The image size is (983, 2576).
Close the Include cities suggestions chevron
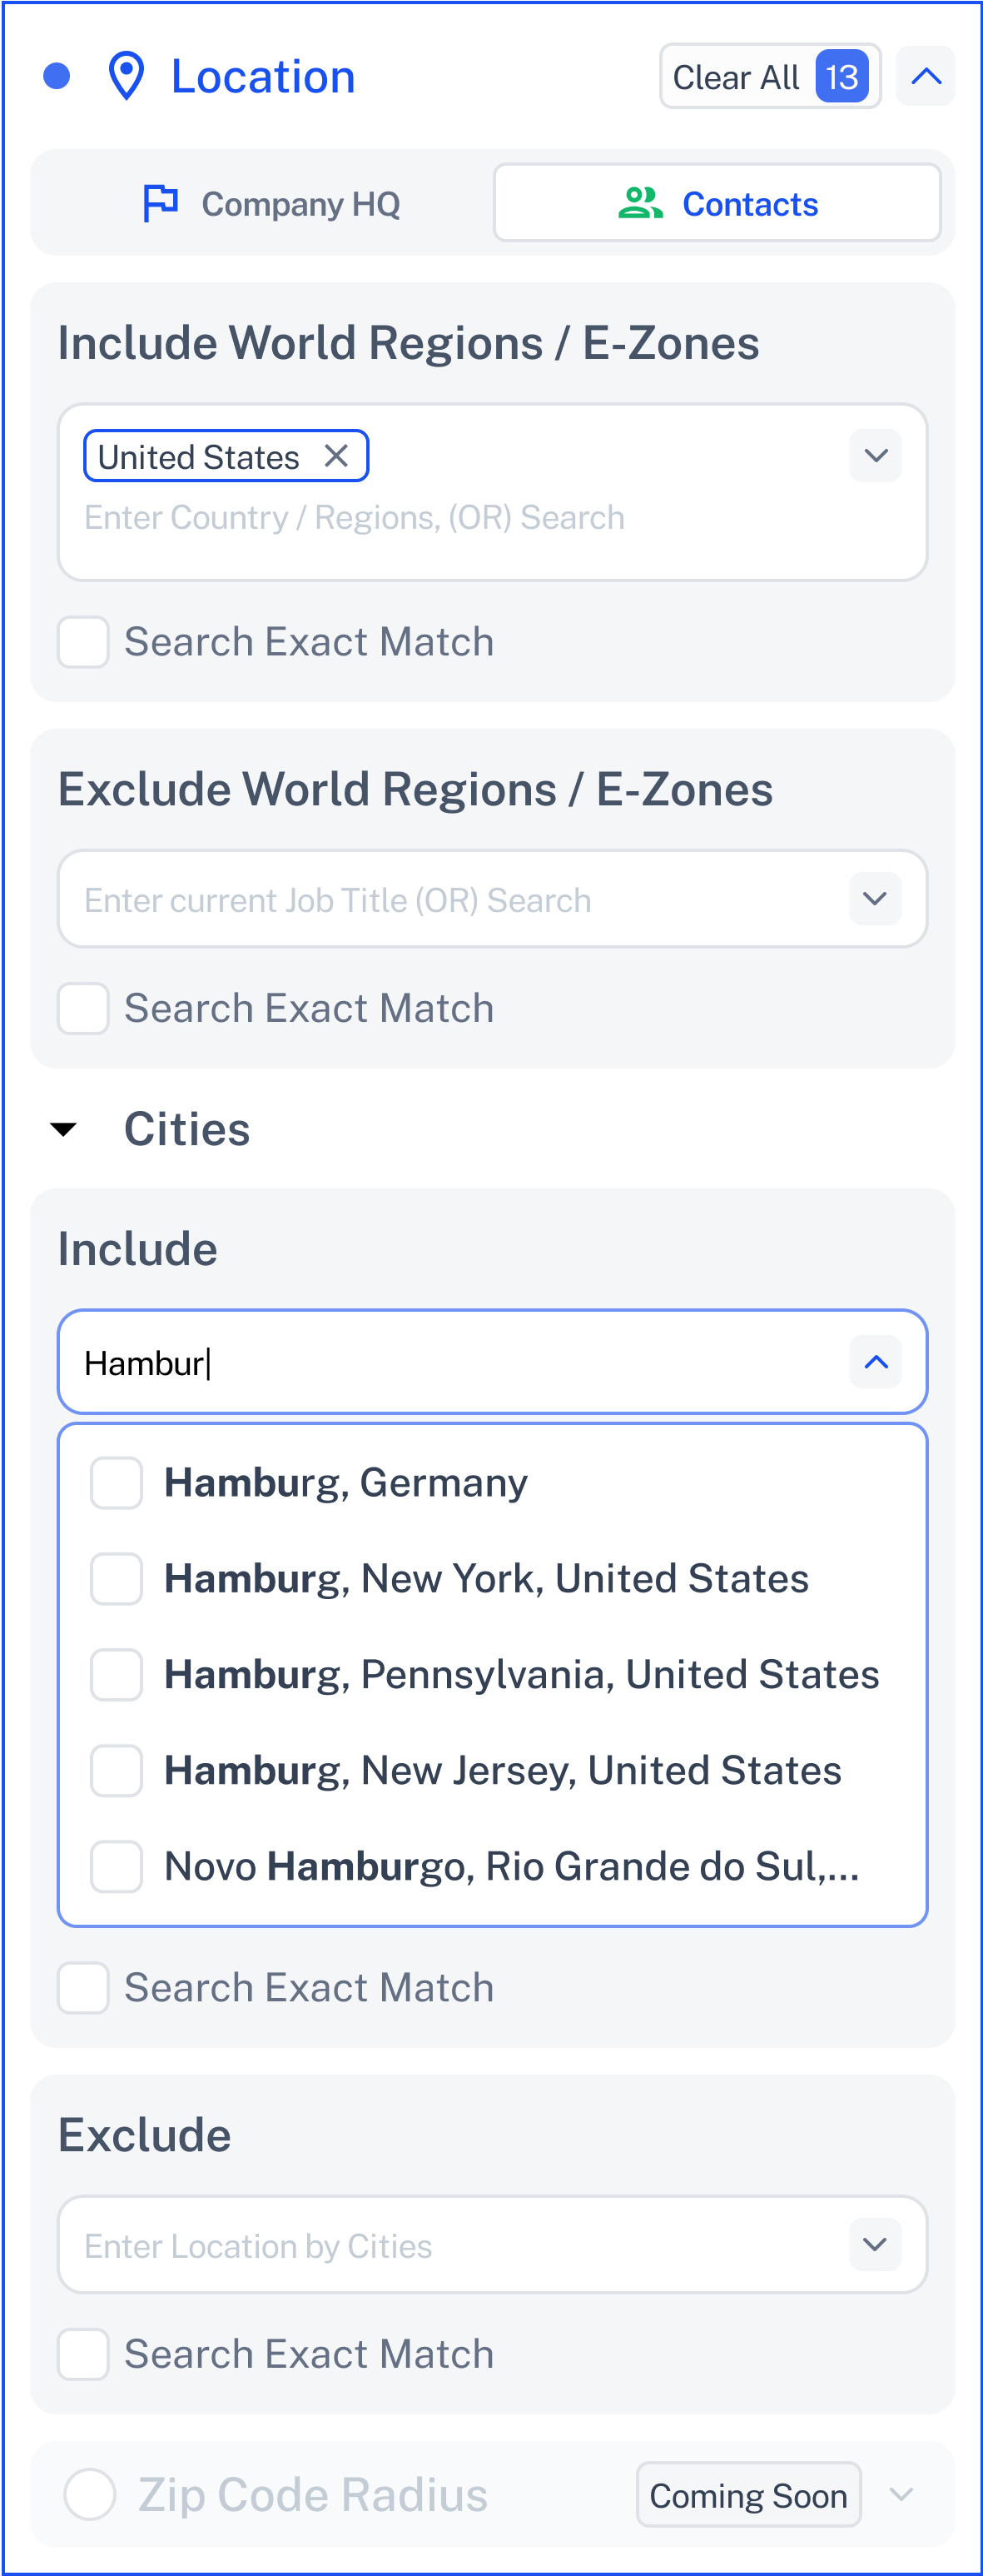click(x=875, y=1362)
